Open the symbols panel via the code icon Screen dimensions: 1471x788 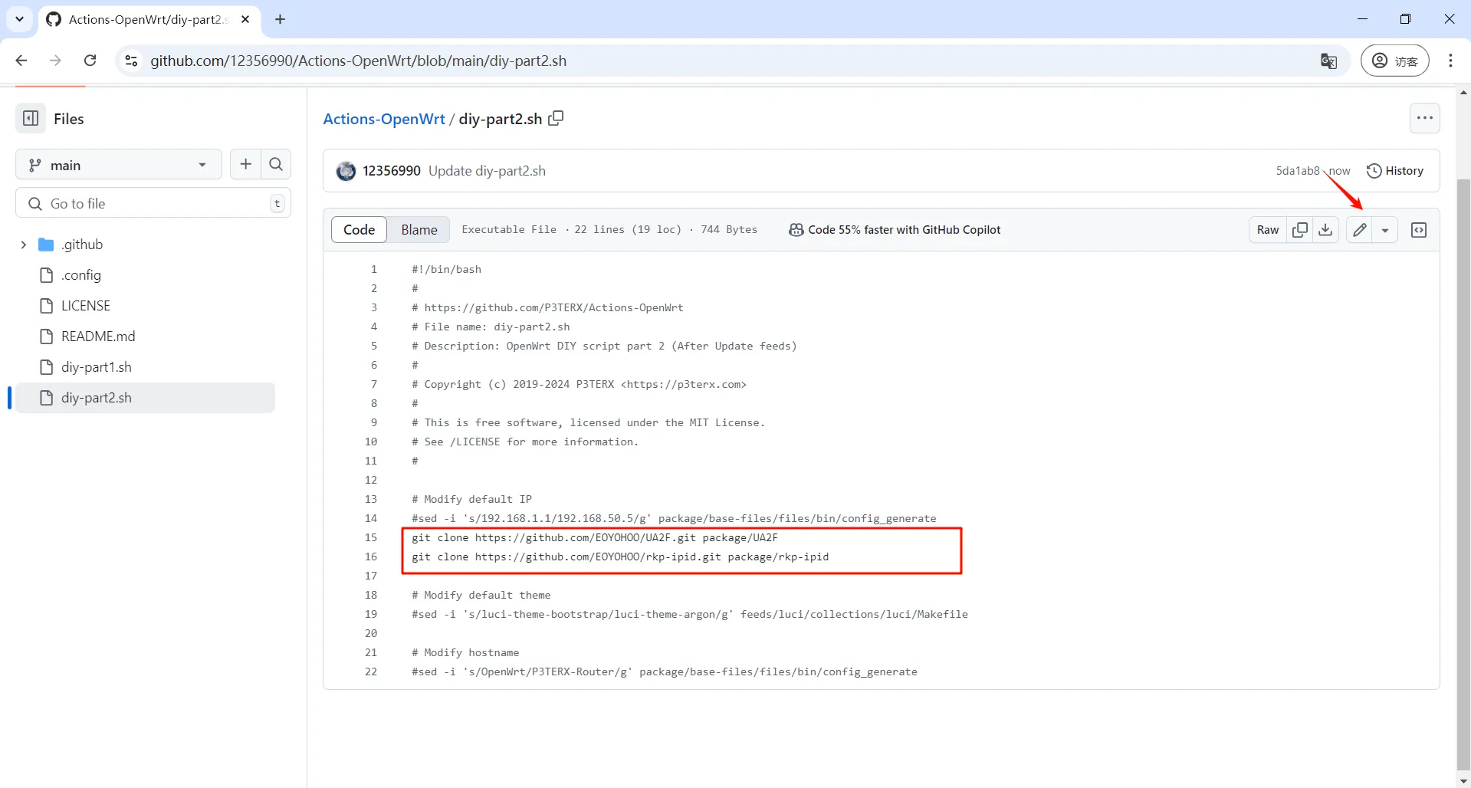click(x=1420, y=229)
